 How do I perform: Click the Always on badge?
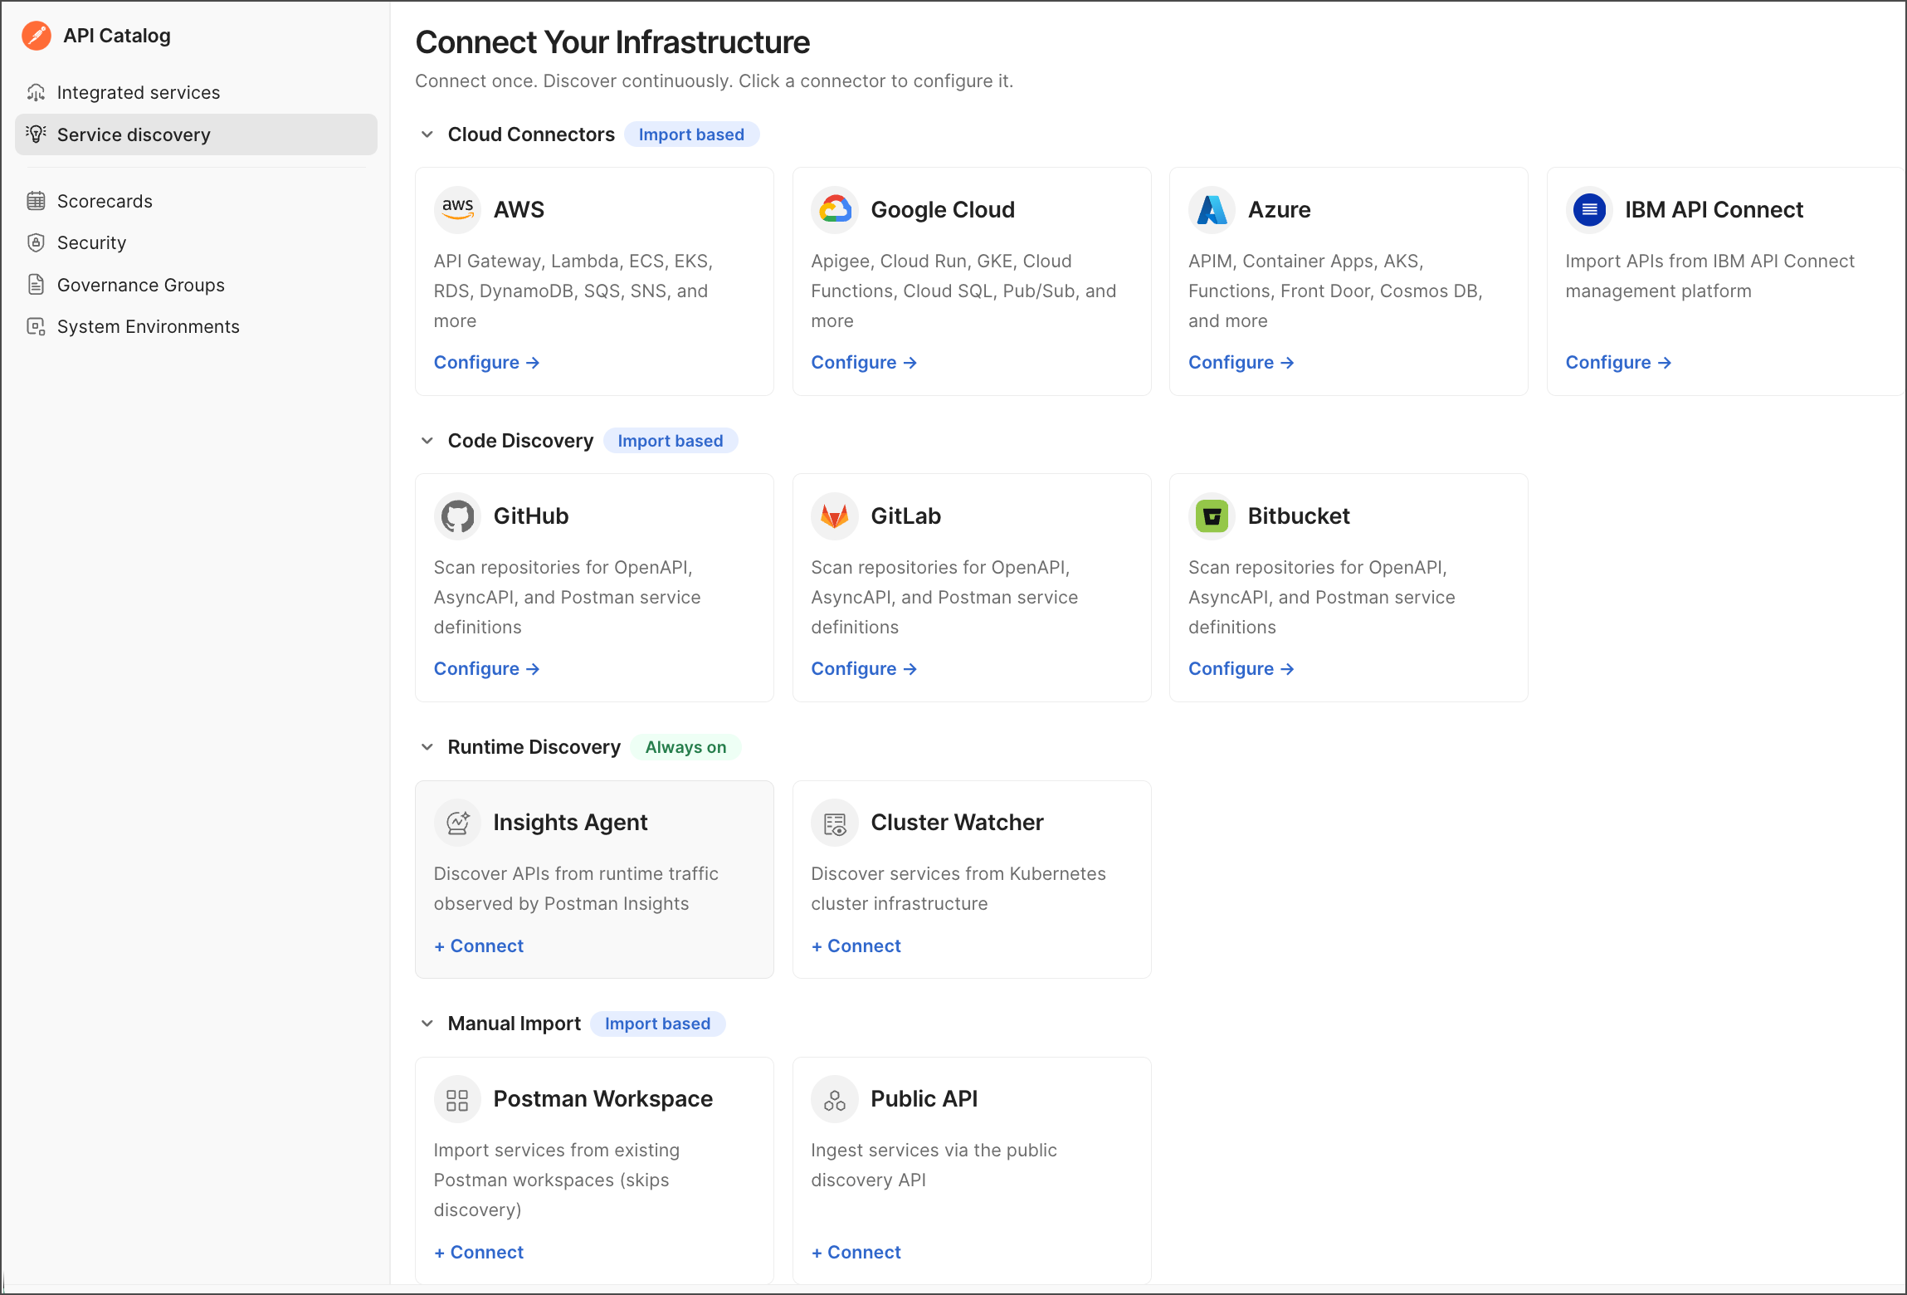685,747
